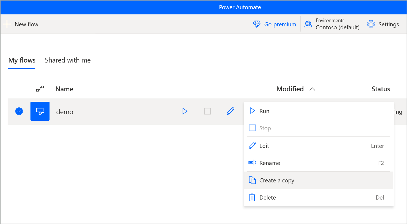This screenshot has height=224, width=407.
Task: Select Edit from the context menu
Action: (319, 146)
